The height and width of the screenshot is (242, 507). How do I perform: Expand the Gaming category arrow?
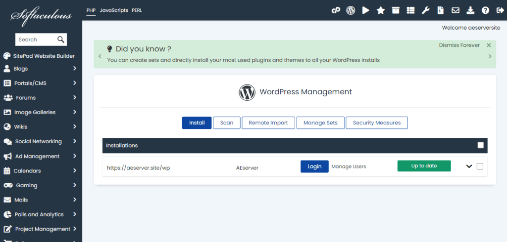click(75, 185)
